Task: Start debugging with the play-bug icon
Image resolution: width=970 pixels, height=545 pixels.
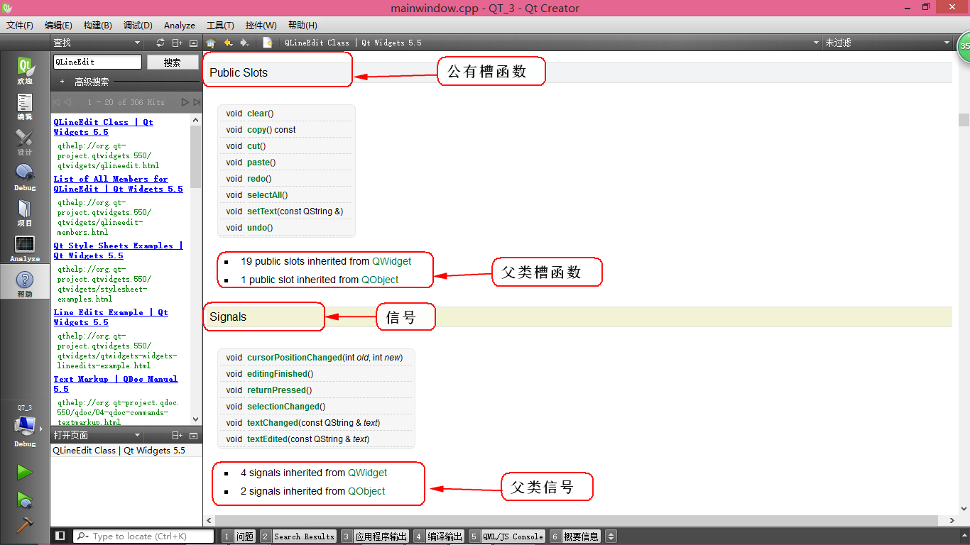Action: point(25,500)
